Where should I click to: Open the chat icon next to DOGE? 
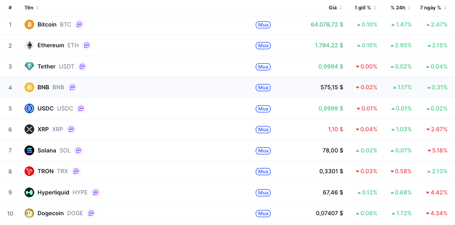click(x=91, y=214)
